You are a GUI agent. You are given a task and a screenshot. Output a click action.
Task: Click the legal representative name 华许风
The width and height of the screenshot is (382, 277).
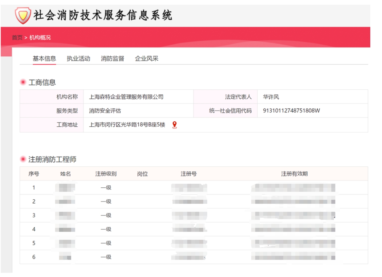(271, 97)
